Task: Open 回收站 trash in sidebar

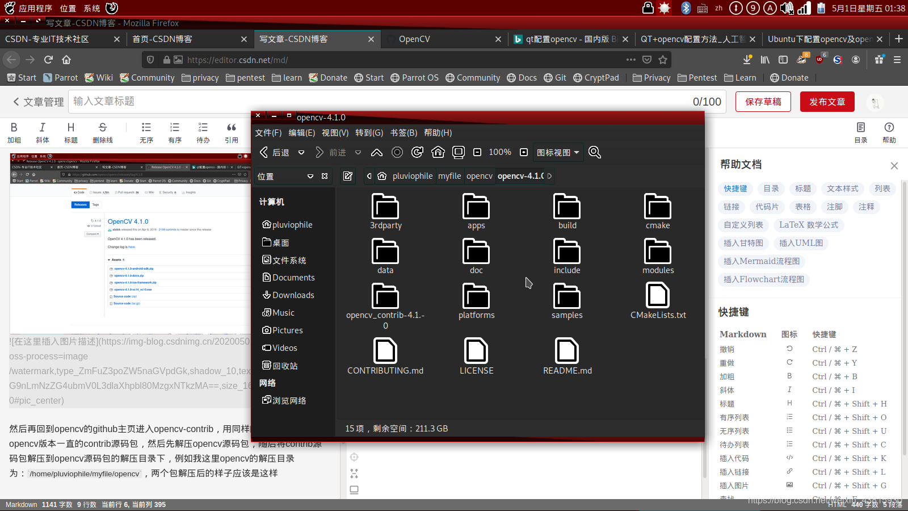Action: point(280,366)
